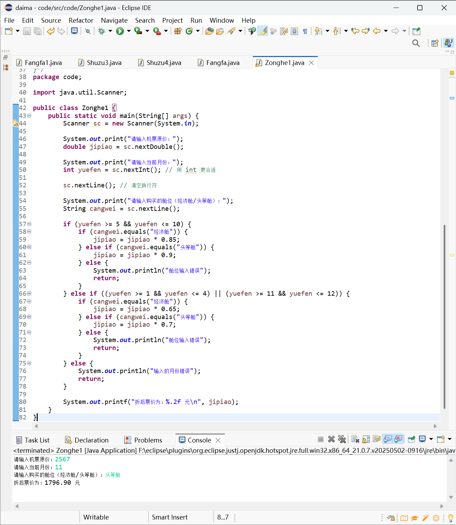Image resolution: width=456 pixels, height=525 pixels.
Task: Switch to the Fangfa.java tab
Action: point(219,63)
